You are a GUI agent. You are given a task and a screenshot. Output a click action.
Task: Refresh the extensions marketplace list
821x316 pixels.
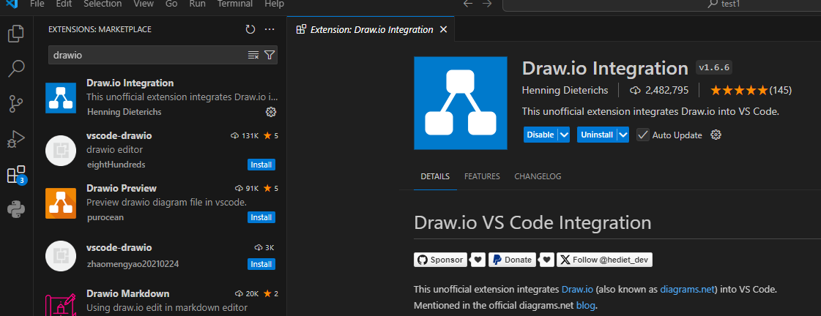pyautogui.click(x=250, y=29)
